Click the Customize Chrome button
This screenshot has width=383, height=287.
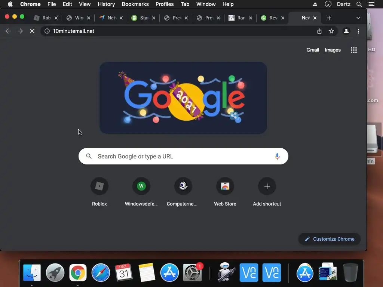(329, 239)
